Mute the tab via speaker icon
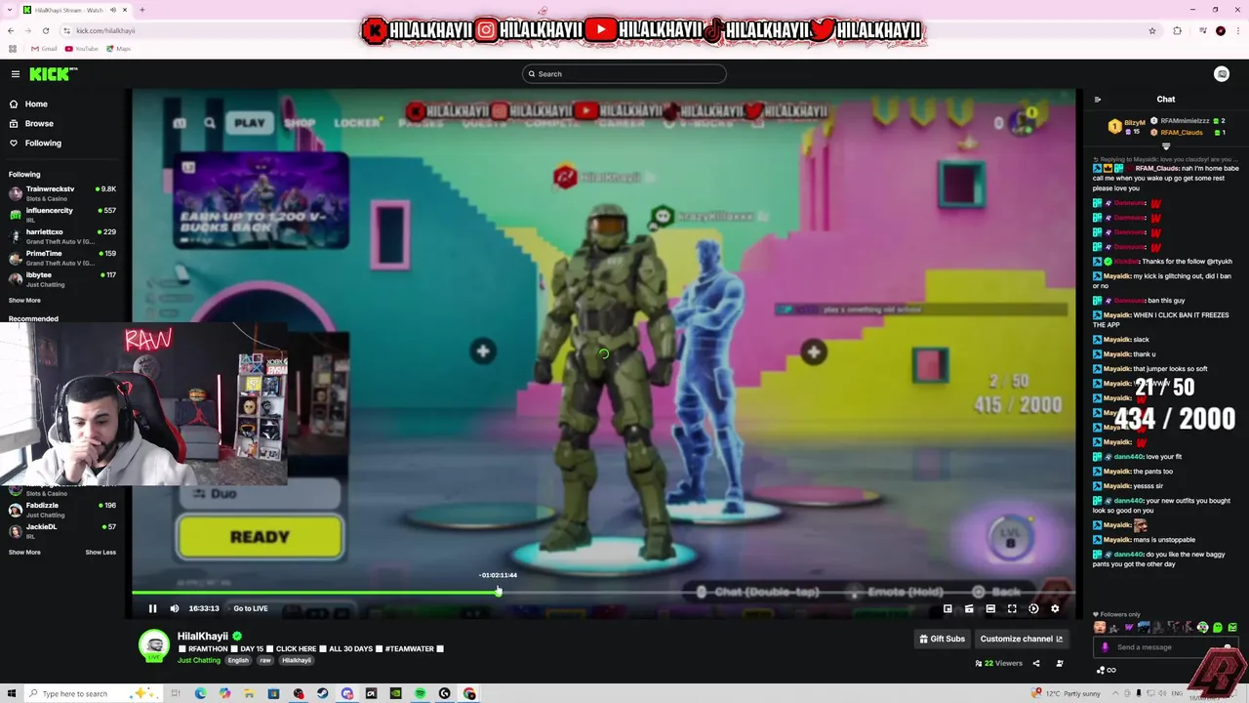This screenshot has width=1249, height=703. click(113, 10)
